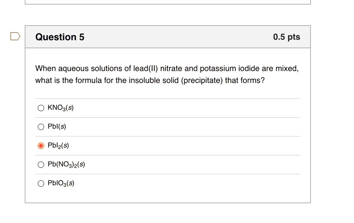Viewport: 354px width, 223px height.
Task: Click the PbIO3(s) answer label text
Action: tap(61, 183)
